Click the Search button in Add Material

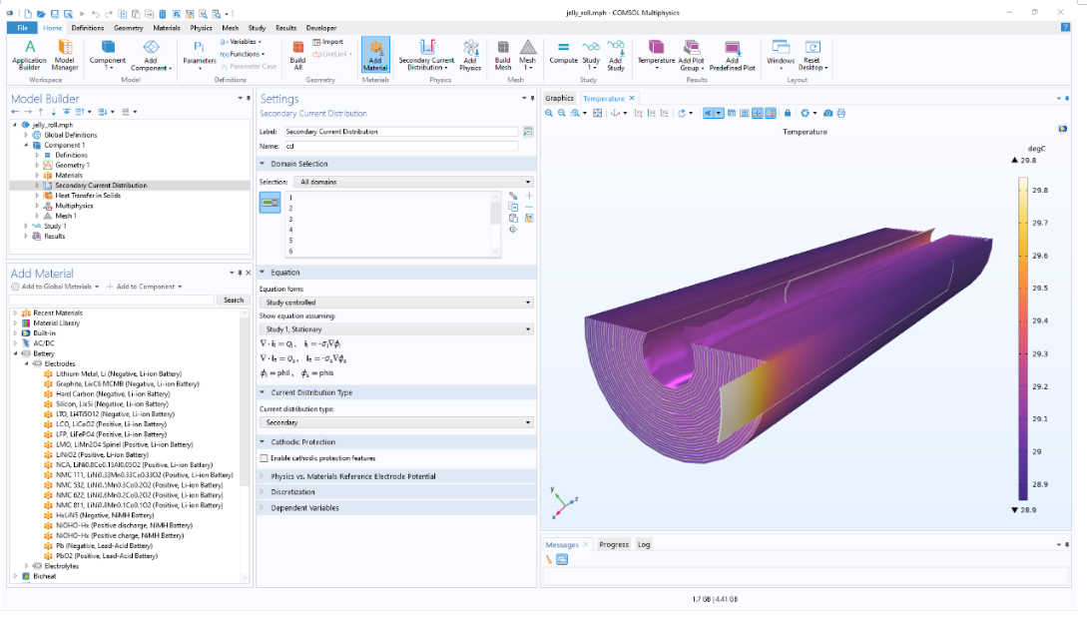click(x=234, y=301)
